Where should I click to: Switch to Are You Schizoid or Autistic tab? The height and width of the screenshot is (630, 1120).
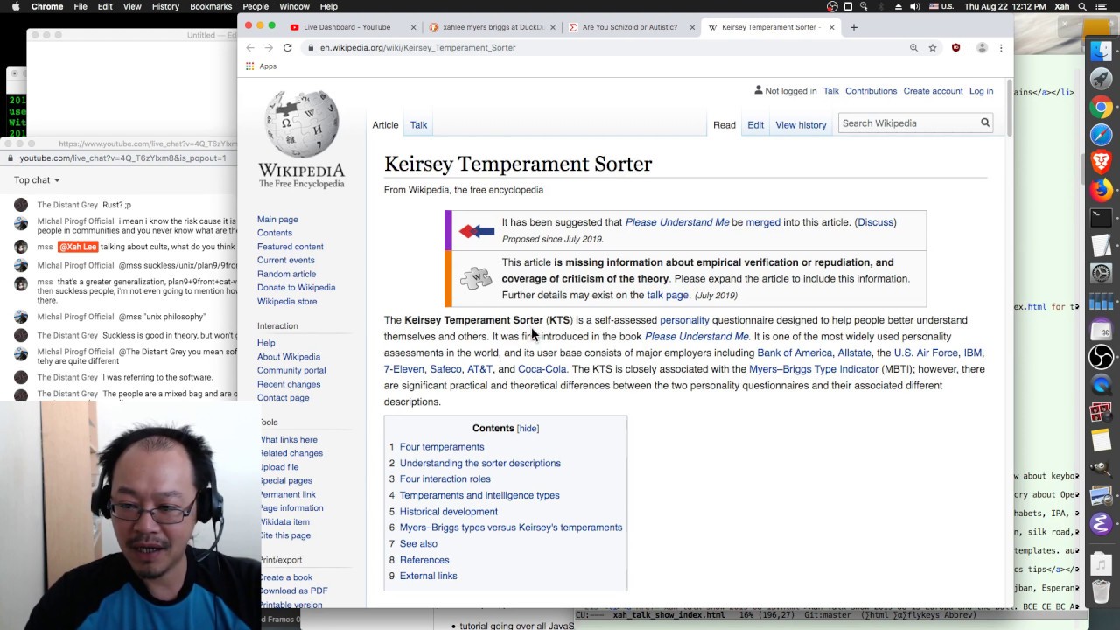point(629,27)
